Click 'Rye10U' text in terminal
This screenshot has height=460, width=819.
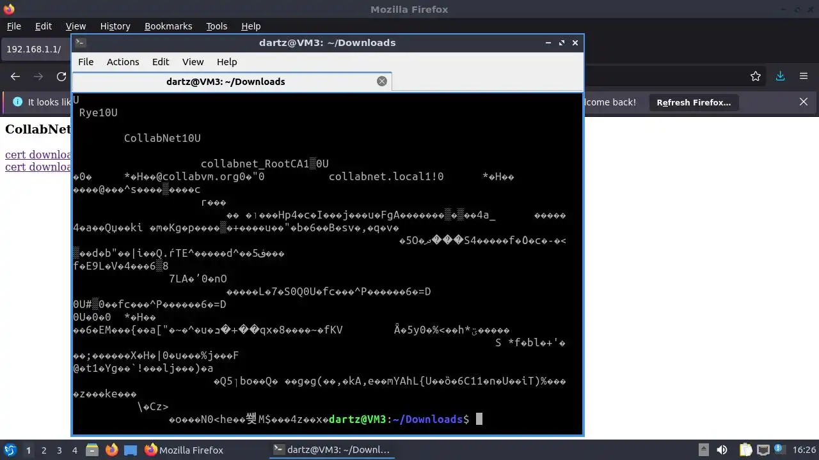click(x=99, y=112)
